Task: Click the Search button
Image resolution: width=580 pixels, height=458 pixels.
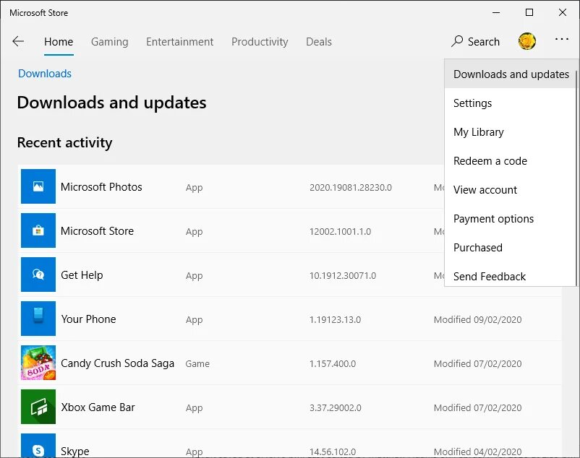Action: [476, 42]
